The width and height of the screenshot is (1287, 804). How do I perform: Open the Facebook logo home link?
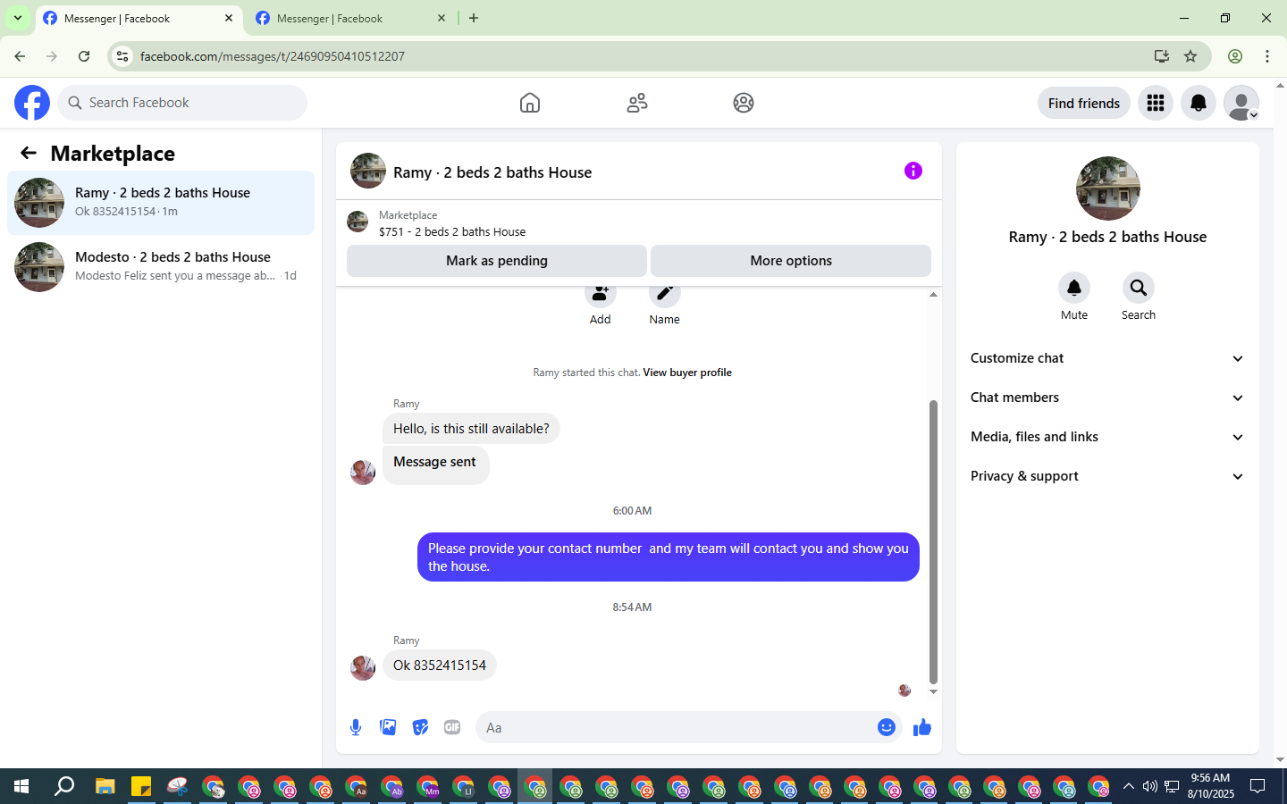[x=32, y=103]
